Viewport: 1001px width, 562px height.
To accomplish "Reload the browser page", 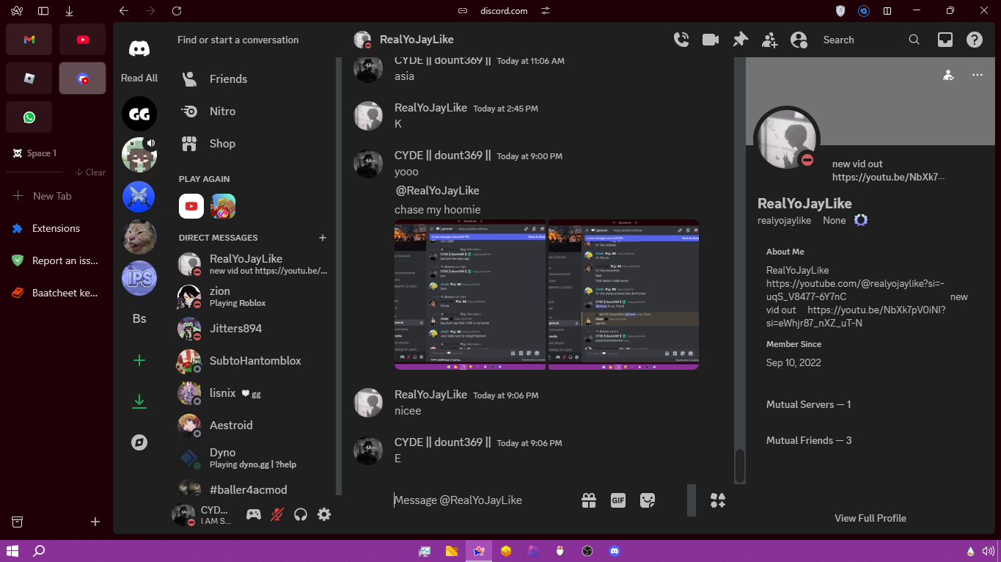I will coord(177,11).
